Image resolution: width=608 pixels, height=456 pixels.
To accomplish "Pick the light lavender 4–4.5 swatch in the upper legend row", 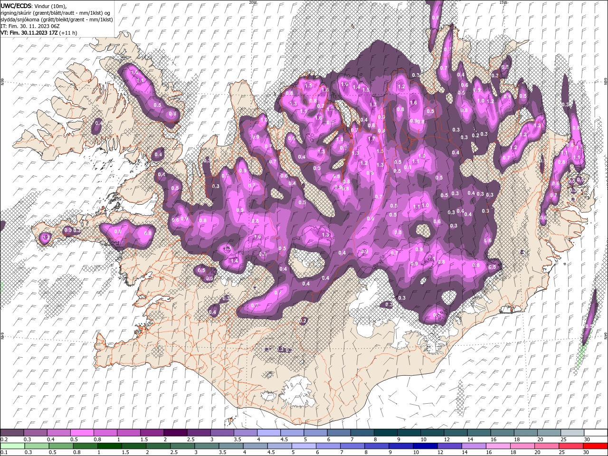I will (x=269, y=433).
